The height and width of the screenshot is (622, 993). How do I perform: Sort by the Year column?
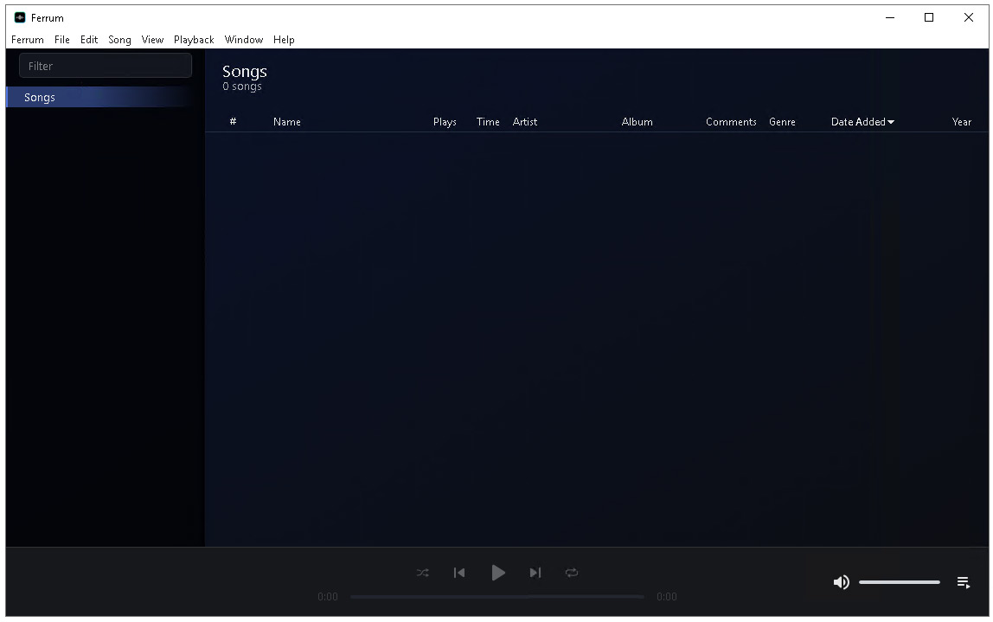pyautogui.click(x=961, y=122)
